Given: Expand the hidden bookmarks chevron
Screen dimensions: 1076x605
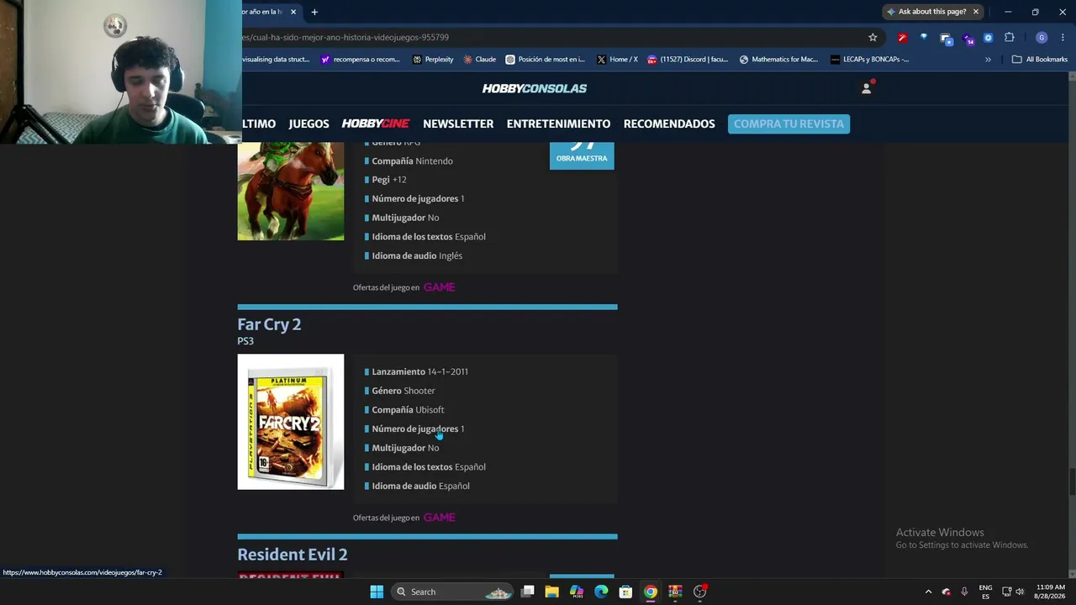Looking at the screenshot, I should pyautogui.click(x=988, y=60).
